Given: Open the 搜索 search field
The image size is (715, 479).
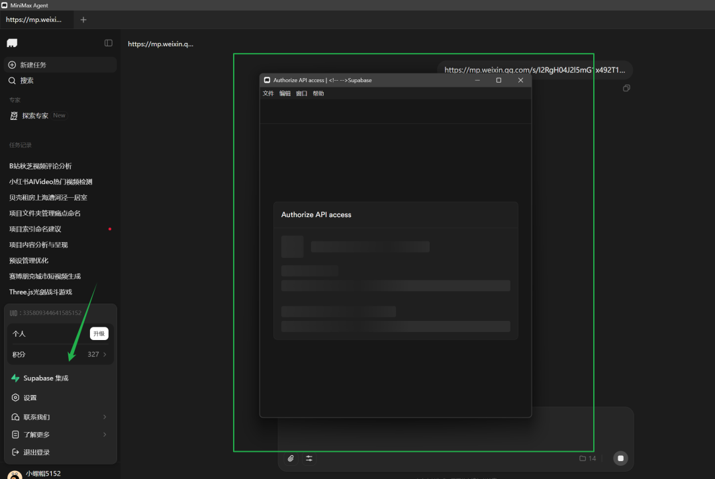Looking at the screenshot, I should (26, 81).
